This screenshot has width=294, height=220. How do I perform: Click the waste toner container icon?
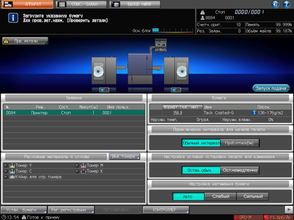tap(13, 177)
